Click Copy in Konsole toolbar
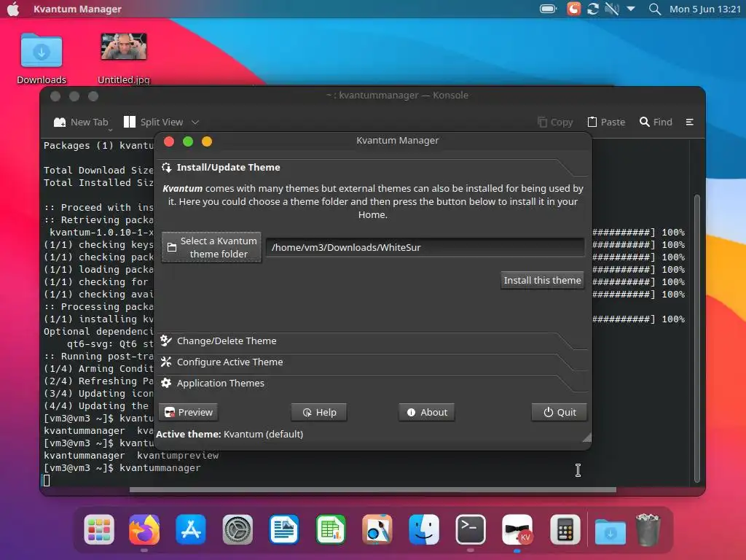Screen dimensions: 746x560 click(x=555, y=122)
